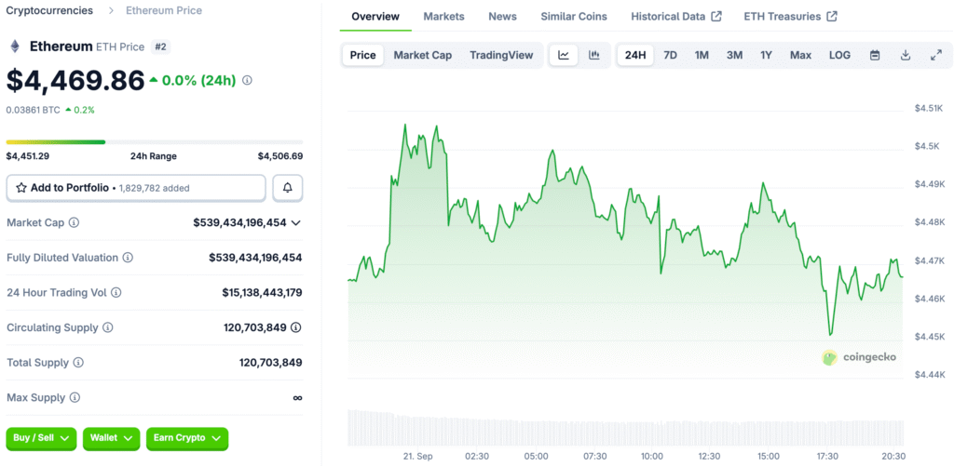Click the external link icon on ETH Treasuries
Screen dimensions: 954x466
coord(832,17)
